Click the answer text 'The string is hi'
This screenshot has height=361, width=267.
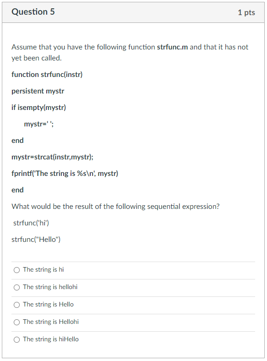point(43,269)
